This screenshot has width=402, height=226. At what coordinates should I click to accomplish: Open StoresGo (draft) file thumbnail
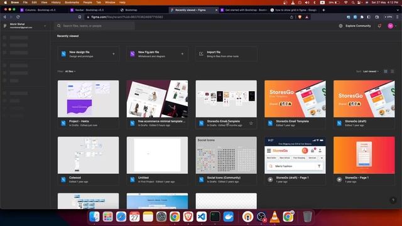364,99
